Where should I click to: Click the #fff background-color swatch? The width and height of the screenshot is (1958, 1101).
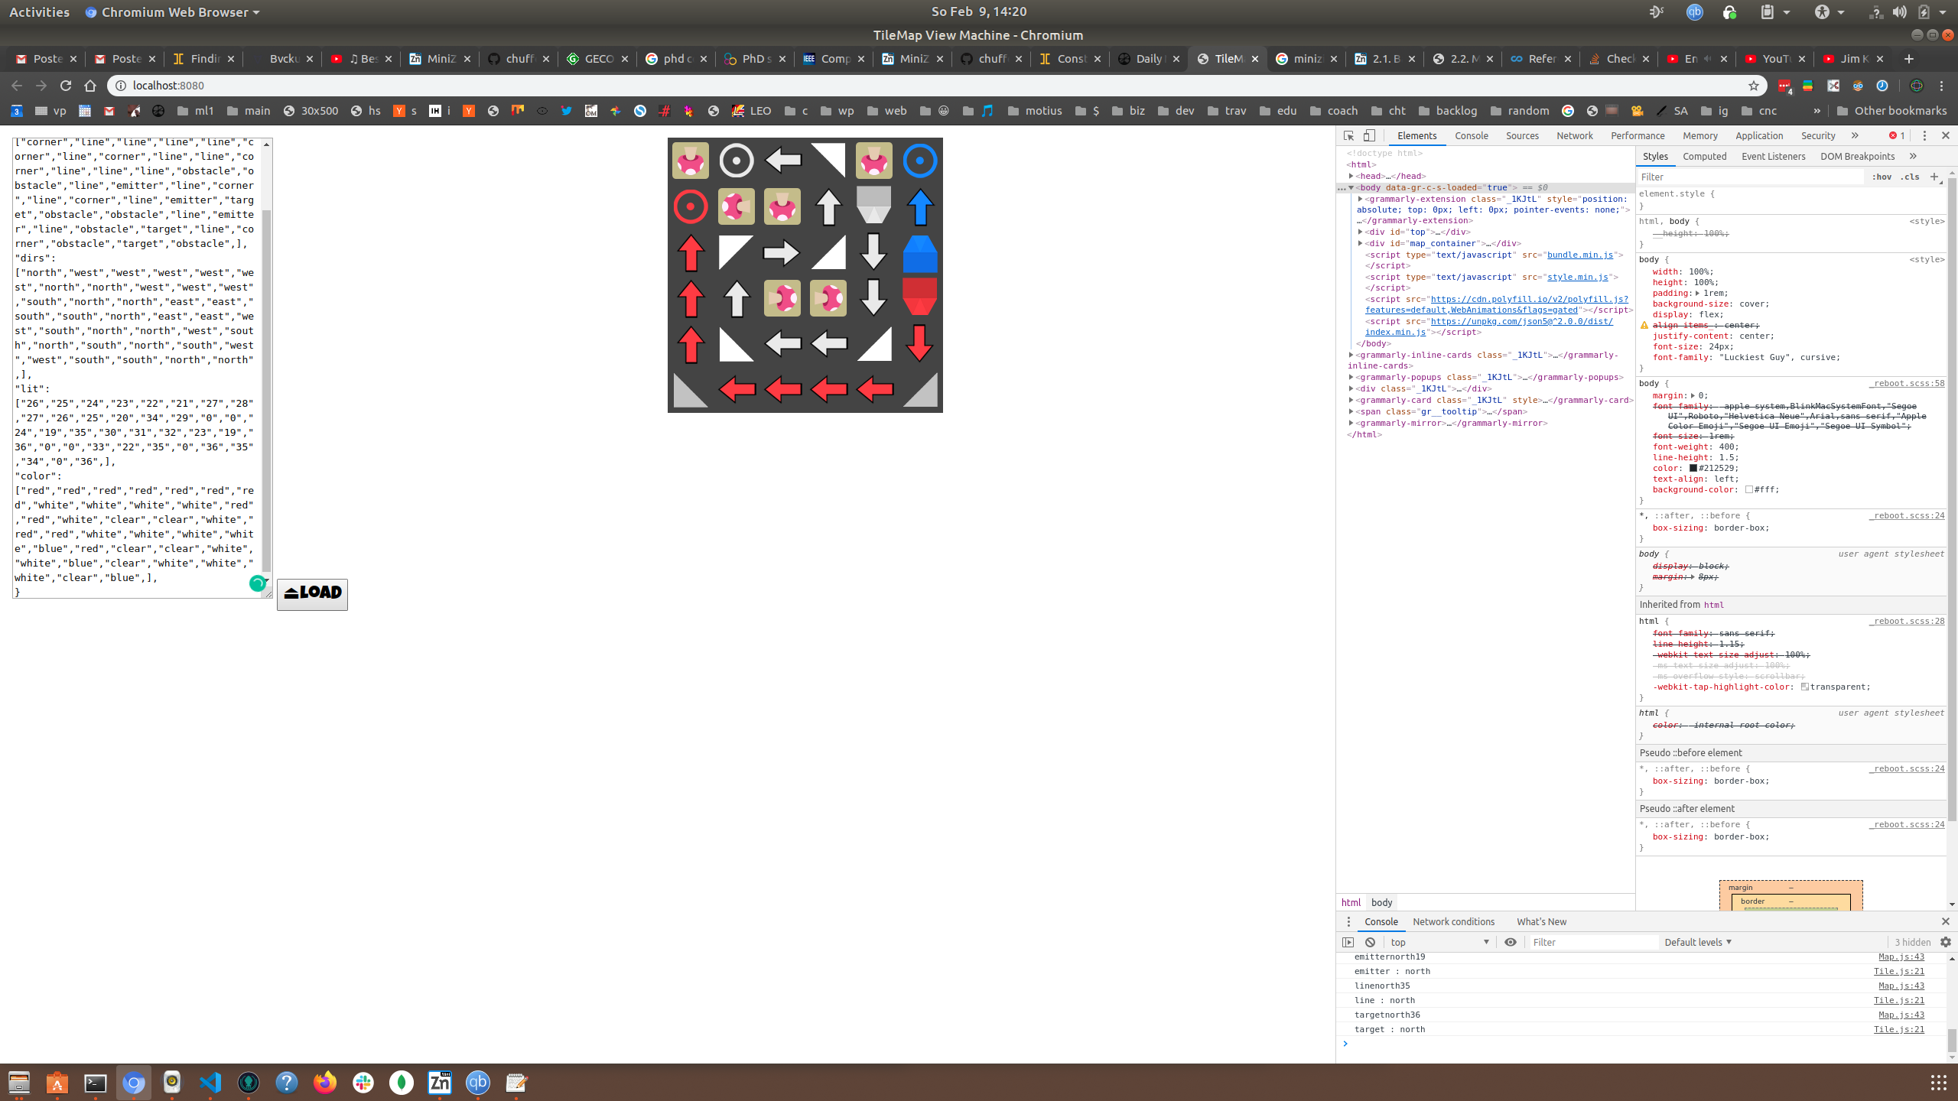click(1748, 489)
